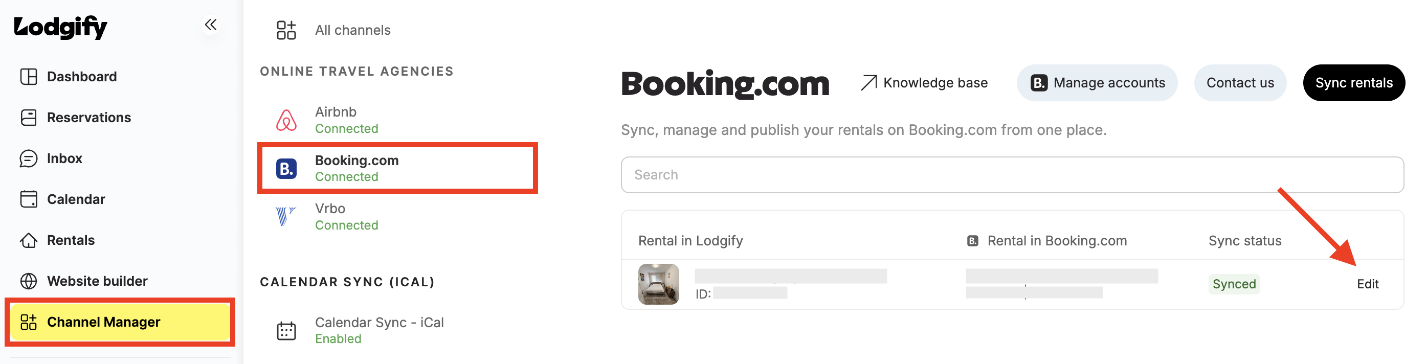The height and width of the screenshot is (364, 1427).
Task: Click the All channels grid icon
Action: 286,30
